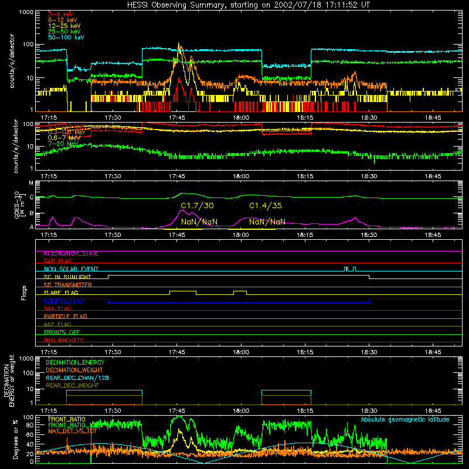Click the C1.4/35 flare class annotation
This screenshot has width=469, height=469.
266,206
